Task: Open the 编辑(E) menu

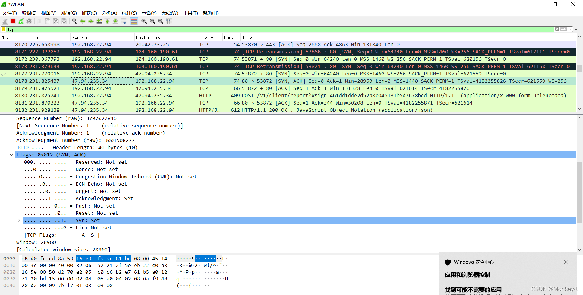Action: (x=29, y=13)
